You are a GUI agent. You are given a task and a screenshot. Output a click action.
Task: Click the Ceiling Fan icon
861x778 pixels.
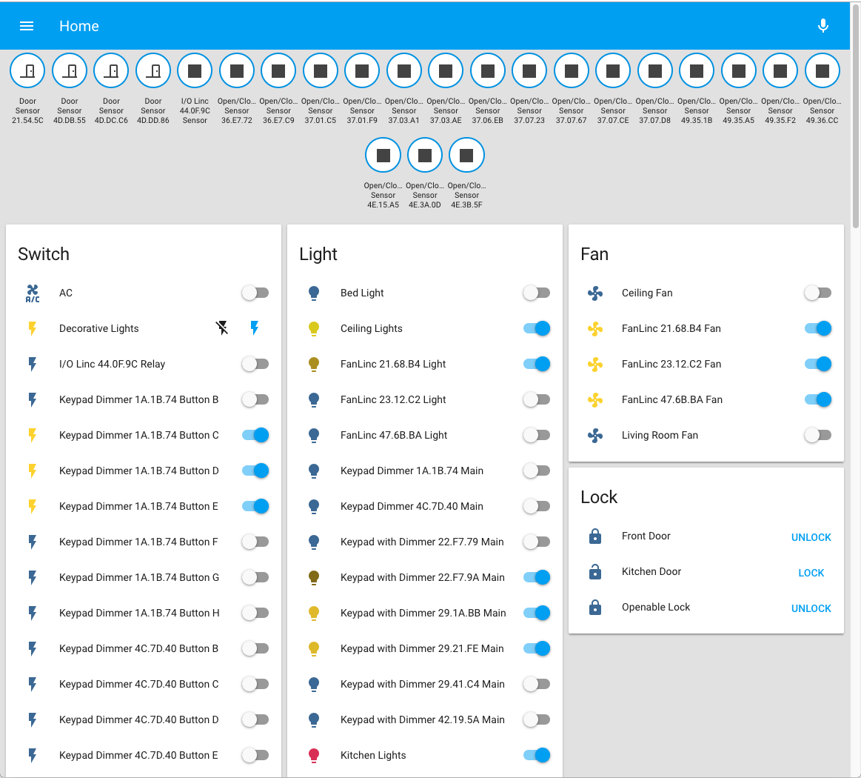click(x=595, y=293)
